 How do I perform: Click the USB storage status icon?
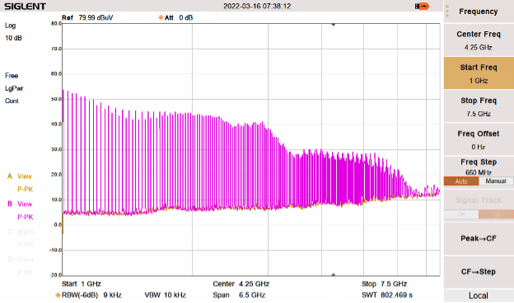422,7
